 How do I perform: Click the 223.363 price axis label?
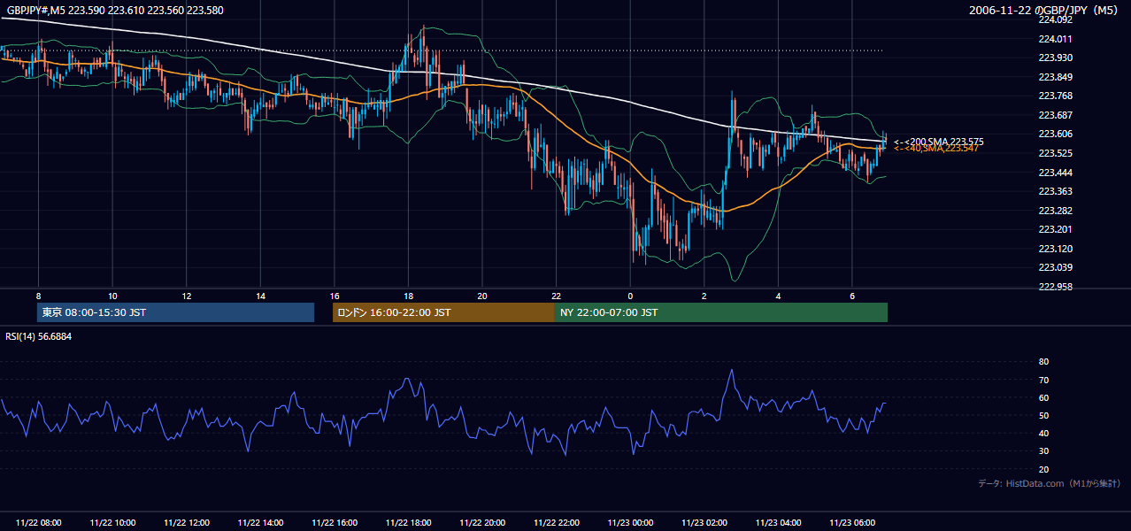pyautogui.click(x=1055, y=191)
